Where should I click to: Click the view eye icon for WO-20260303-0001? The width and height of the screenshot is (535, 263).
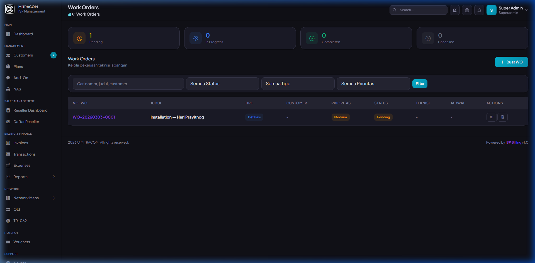click(x=491, y=117)
